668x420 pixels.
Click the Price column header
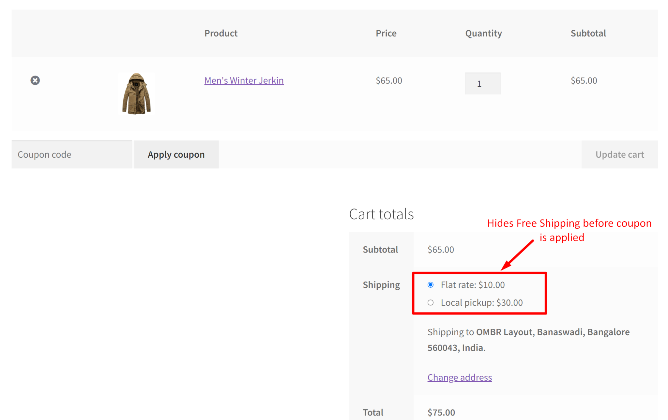[386, 33]
